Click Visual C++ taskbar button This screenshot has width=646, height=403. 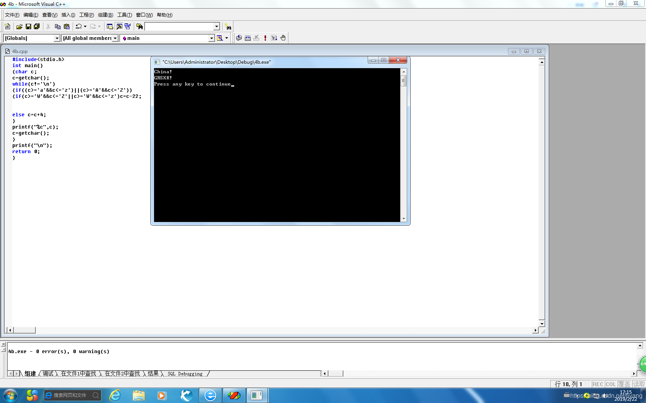234,395
